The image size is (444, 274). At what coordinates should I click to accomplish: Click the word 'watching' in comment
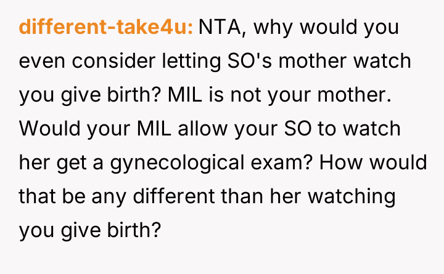[351, 197]
